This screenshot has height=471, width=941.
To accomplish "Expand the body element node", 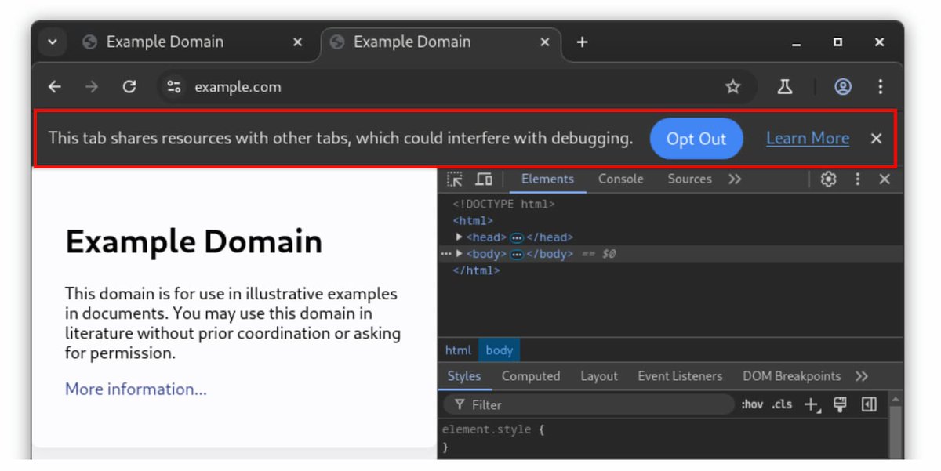I will [459, 254].
